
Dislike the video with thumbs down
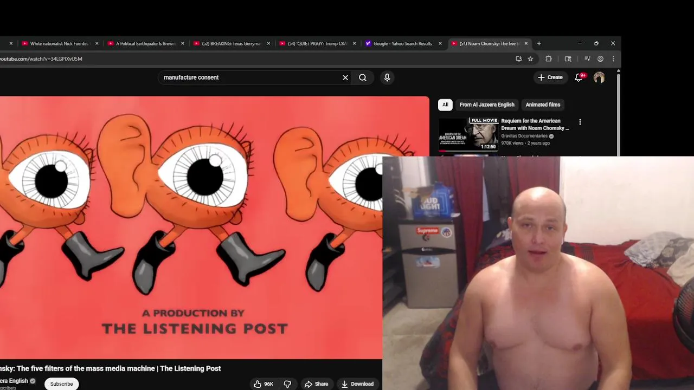[x=287, y=384]
